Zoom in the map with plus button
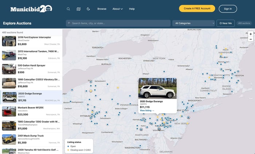The image size is (255, 154). (x=251, y=34)
